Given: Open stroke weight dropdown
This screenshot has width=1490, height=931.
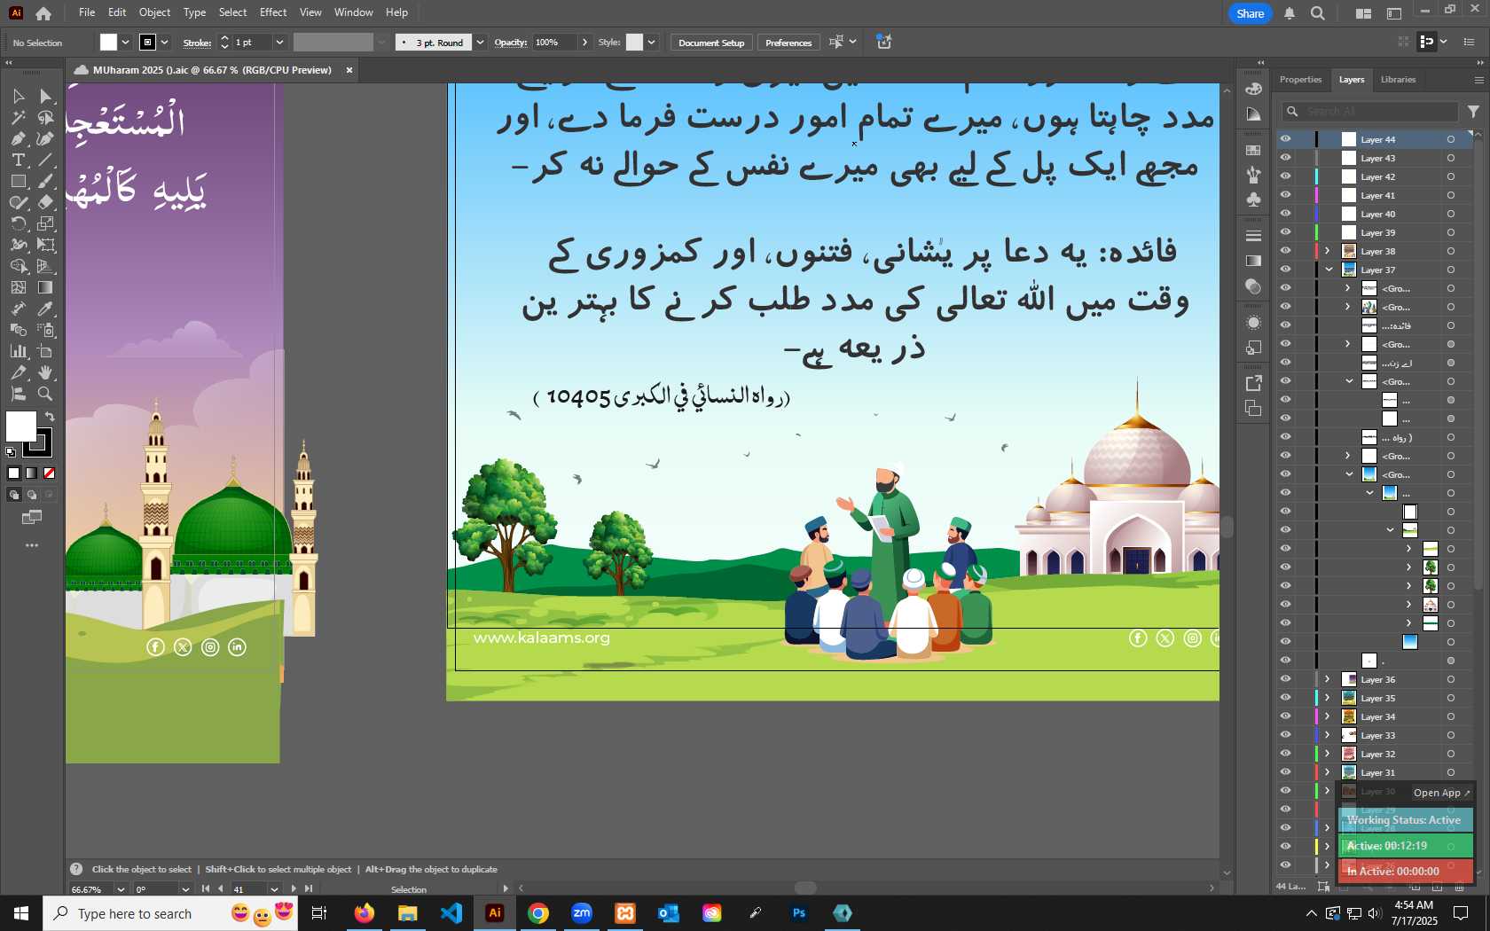Looking at the screenshot, I should click(279, 43).
